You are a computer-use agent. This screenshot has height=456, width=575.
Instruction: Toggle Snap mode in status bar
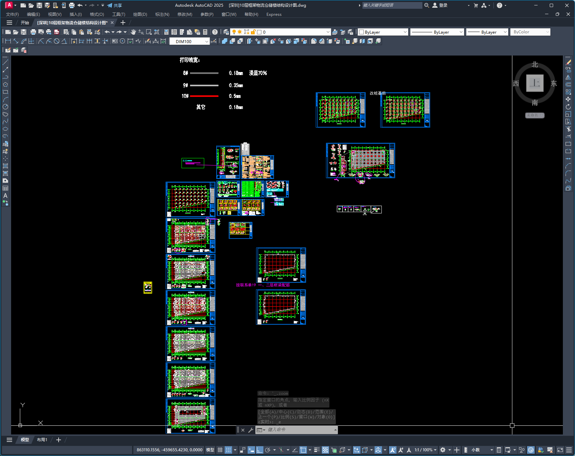tap(228, 450)
